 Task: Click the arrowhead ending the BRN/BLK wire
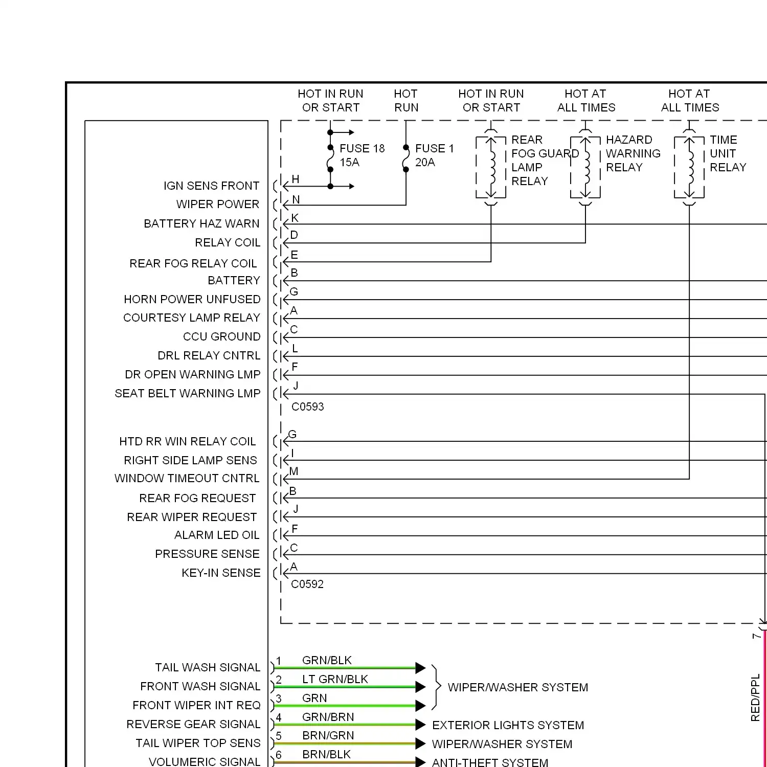tap(420, 762)
